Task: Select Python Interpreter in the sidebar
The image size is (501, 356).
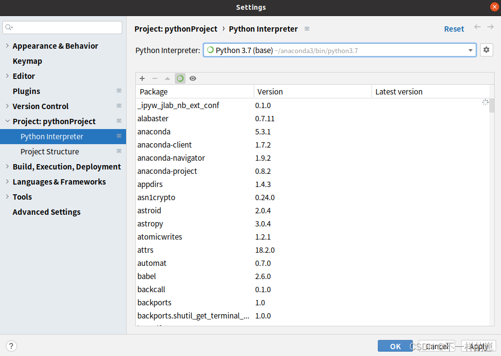Action: (x=63, y=136)
